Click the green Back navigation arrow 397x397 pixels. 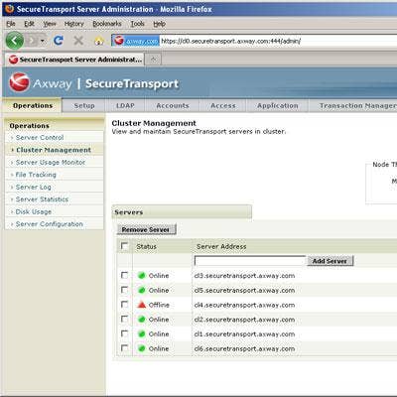click(15, 41)
